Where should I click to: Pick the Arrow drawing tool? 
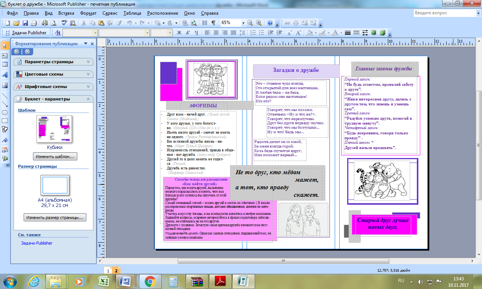[5, 103]
